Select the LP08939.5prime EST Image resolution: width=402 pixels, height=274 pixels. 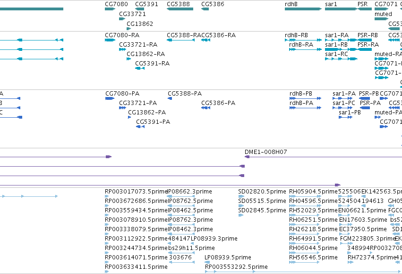click(x=207, y=263)
